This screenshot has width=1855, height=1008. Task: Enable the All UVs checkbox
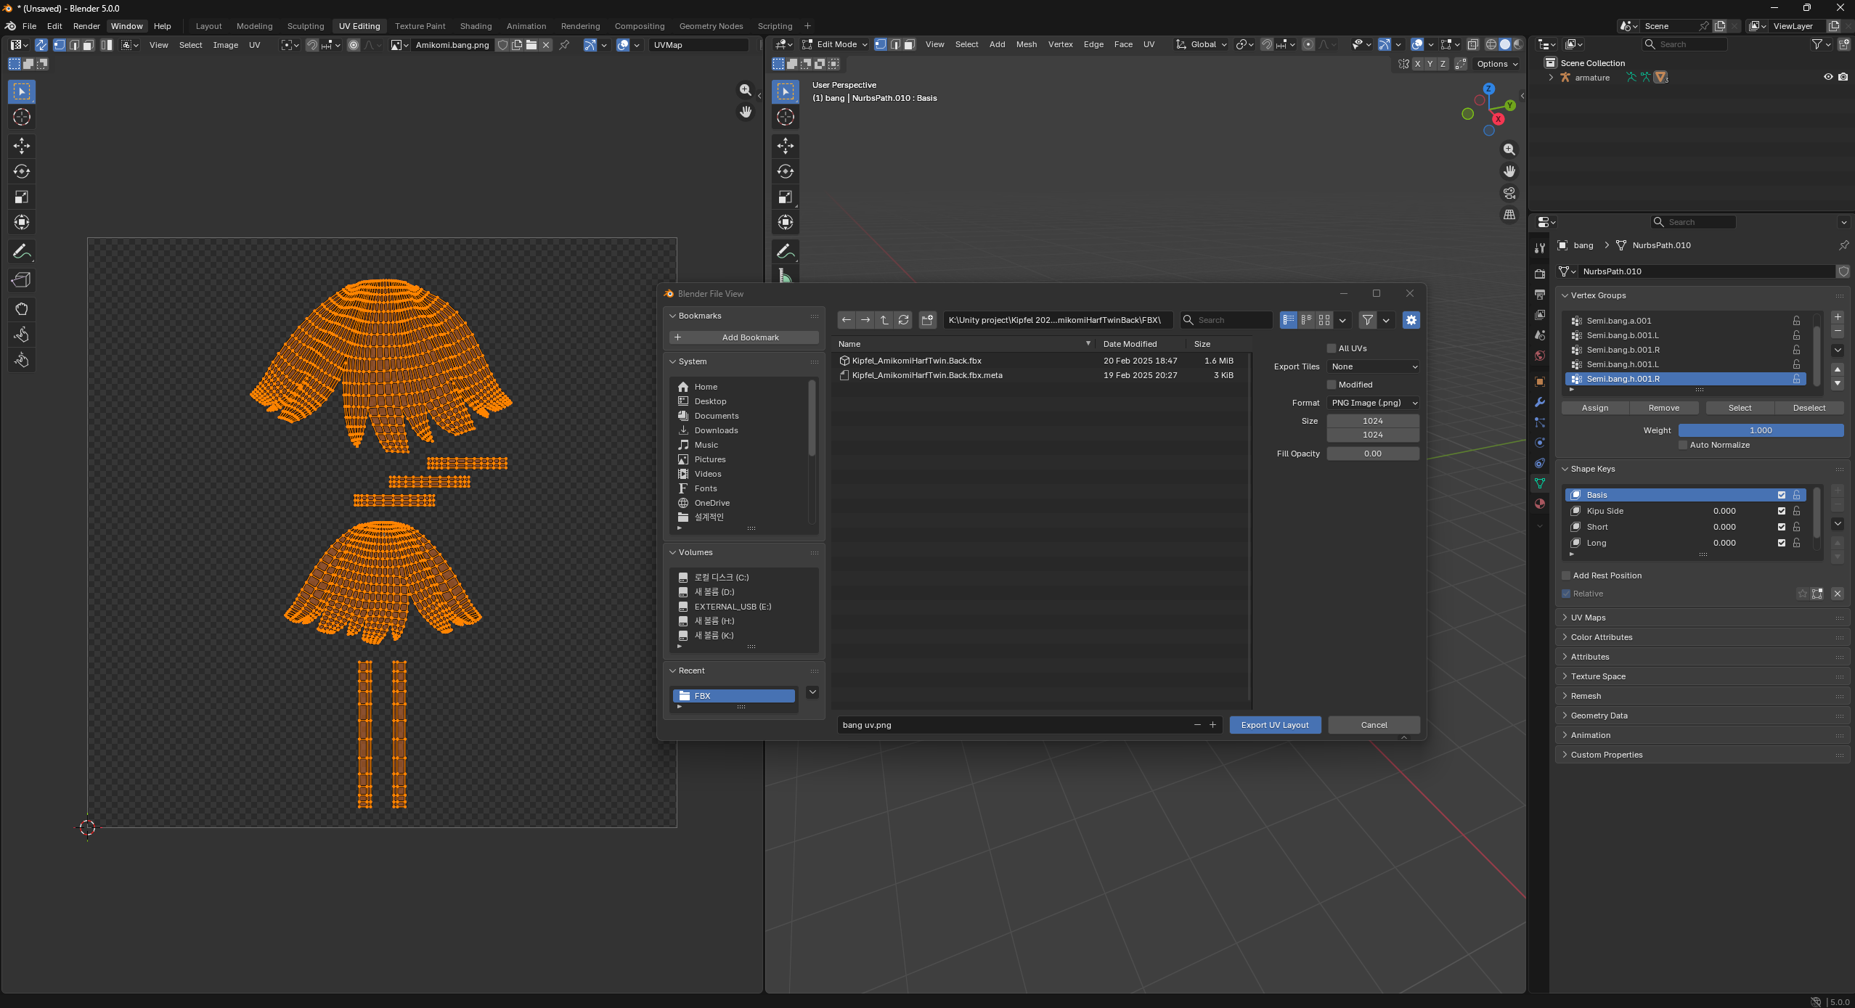(x=1332, y=348)
